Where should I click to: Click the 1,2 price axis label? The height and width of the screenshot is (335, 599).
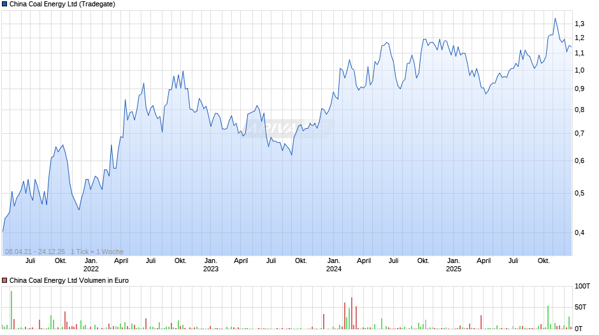point(579,38)
